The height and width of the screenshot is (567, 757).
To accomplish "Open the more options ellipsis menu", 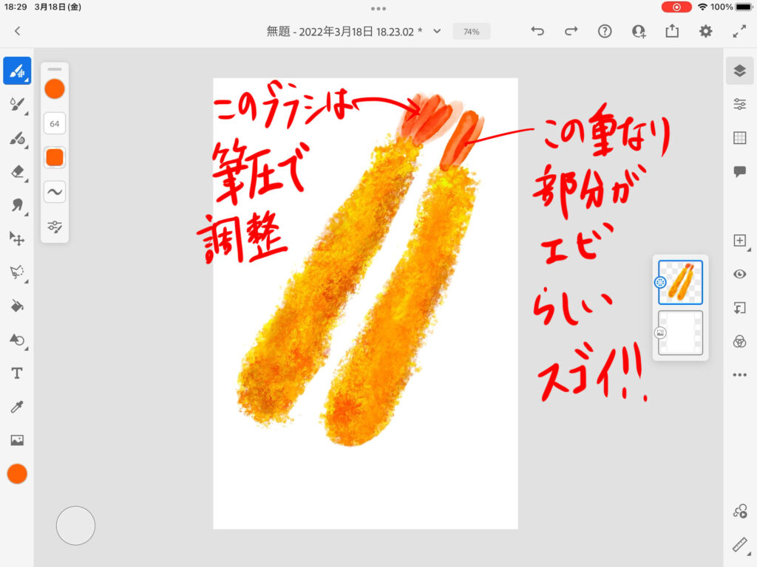I will click(x=739, y=375).
